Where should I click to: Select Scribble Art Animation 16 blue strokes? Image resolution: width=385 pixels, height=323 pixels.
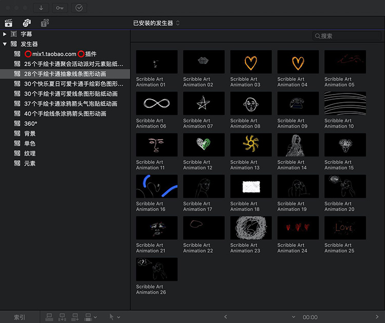coord(157,186)
